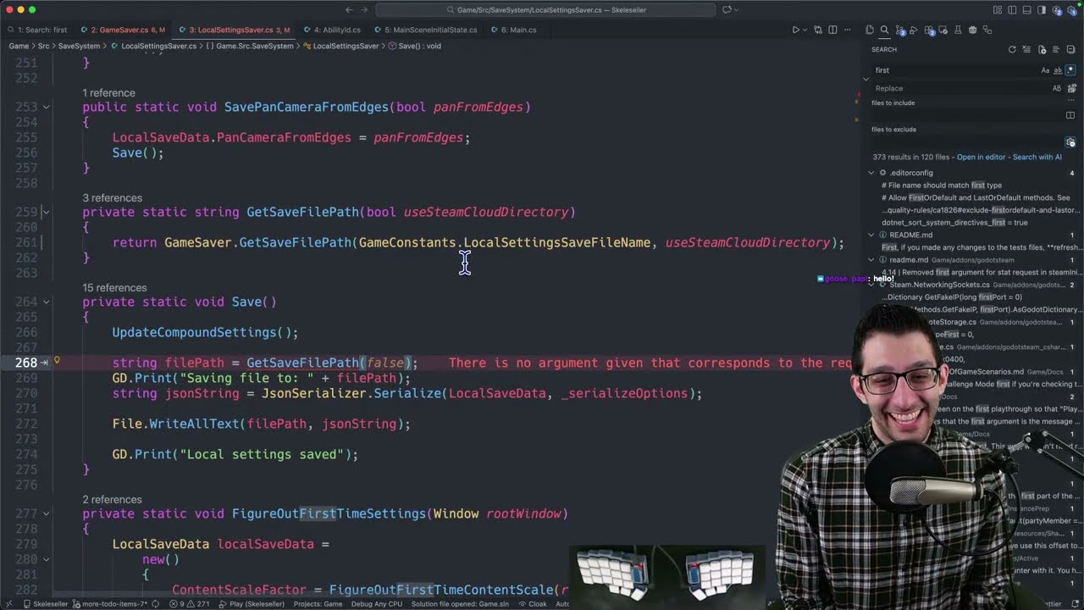Go forward with the right arrow
Image resolution: width=1084 pixels, height=610 pixels.
(x=362, y=9)
